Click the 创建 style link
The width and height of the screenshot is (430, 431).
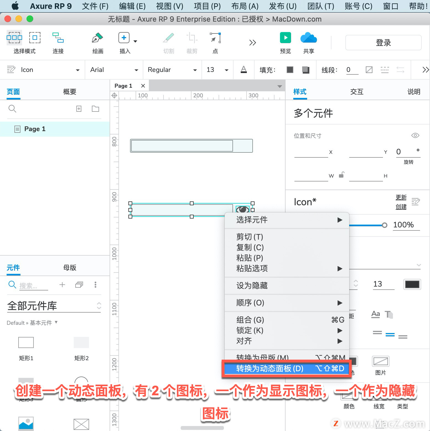coord(401,207)
